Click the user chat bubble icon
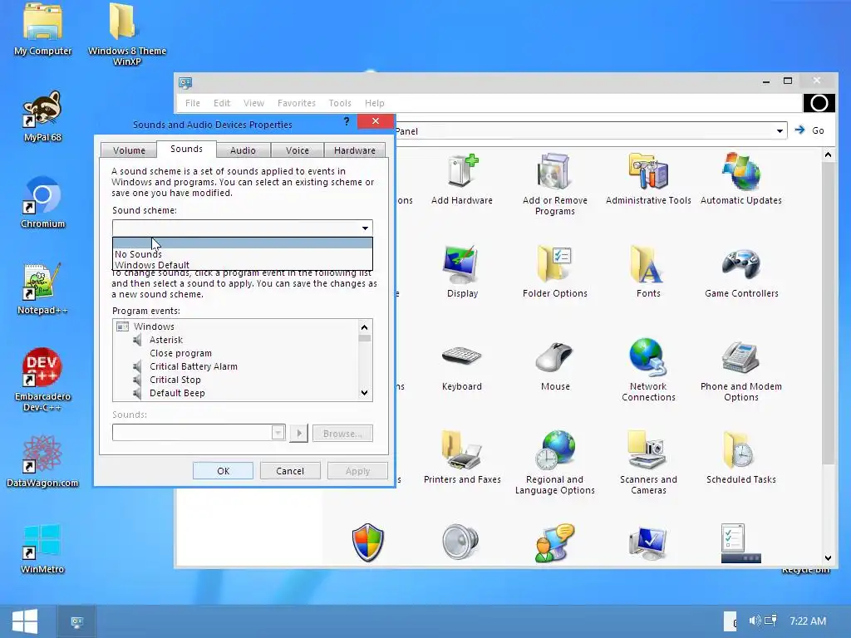 (554, 542)
